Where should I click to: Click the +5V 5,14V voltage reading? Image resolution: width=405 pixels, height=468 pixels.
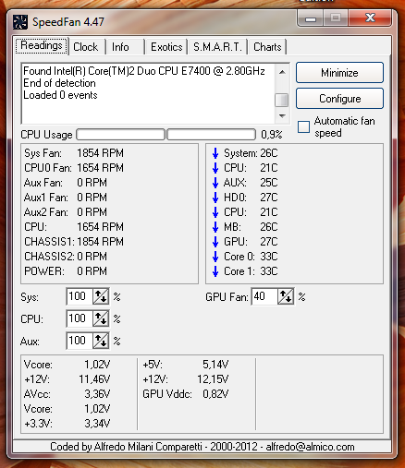click(x=186, y=365)
